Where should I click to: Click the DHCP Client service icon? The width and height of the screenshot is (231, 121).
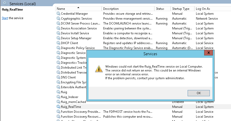click(58, 43)
